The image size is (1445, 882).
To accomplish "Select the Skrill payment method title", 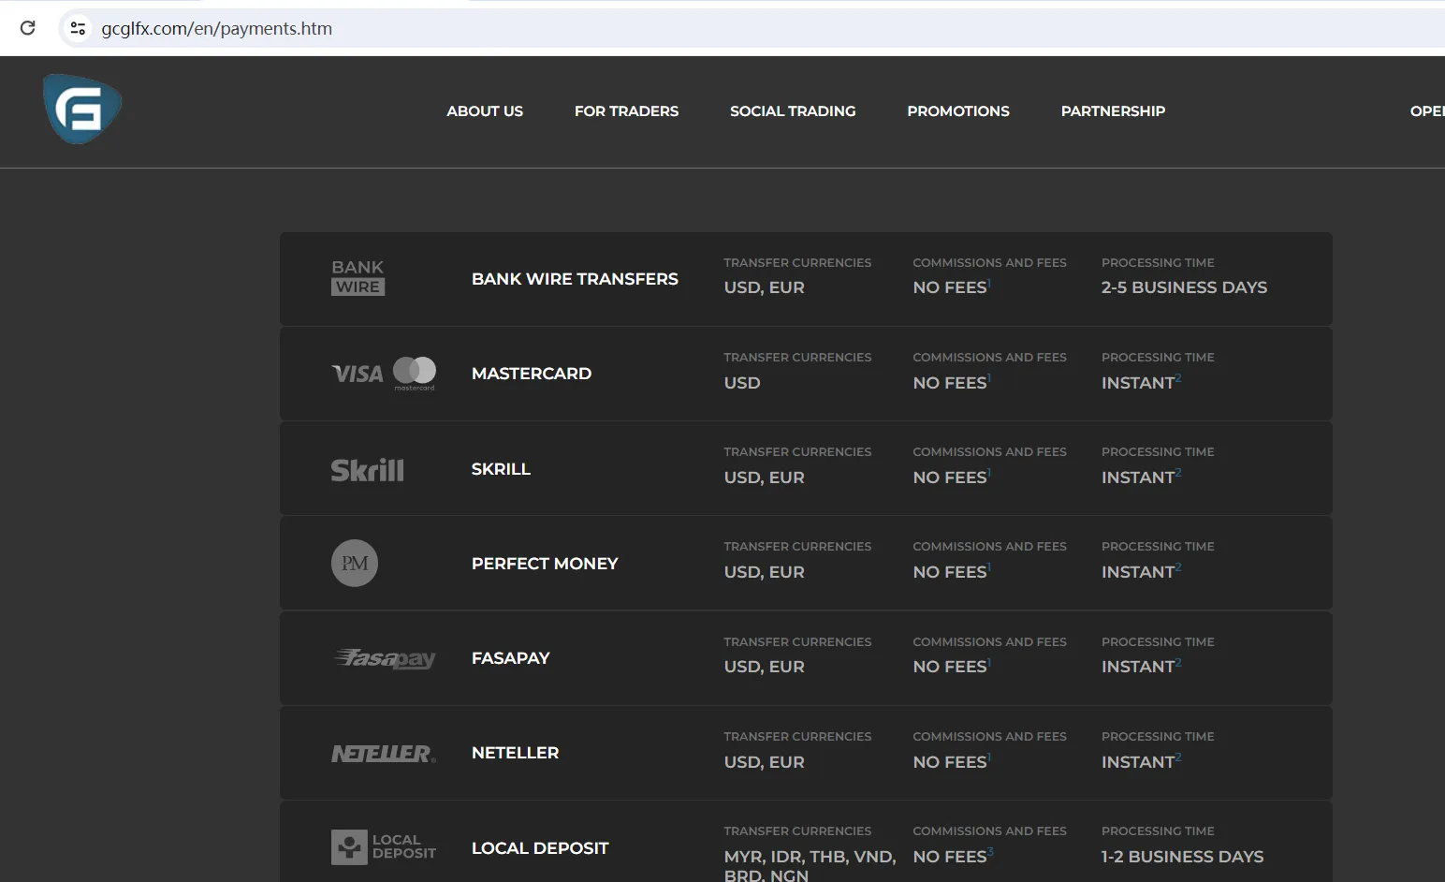I will [x=501, y=469].
